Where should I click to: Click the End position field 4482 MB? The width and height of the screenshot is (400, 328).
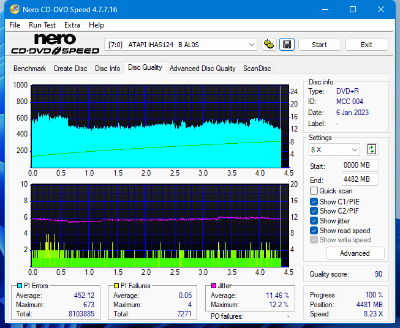coord(360,179)
